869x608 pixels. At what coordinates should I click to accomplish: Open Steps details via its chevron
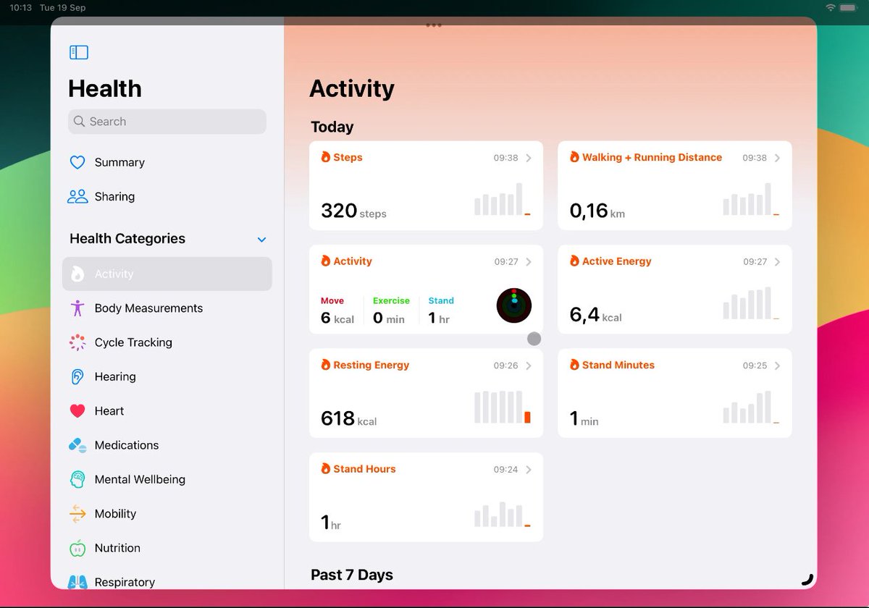tap(529, 158)
